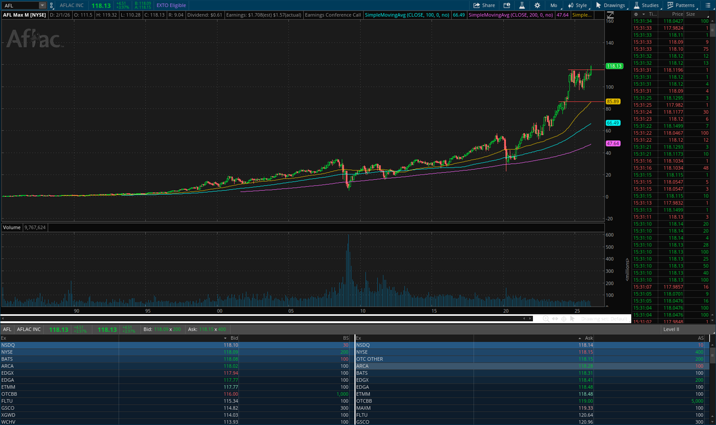Open the Studies menu

click(x=646, y=5)
